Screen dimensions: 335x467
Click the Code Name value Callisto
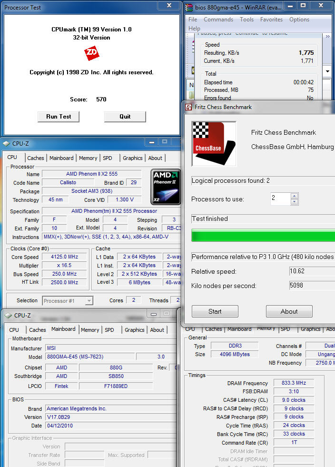coord(68,183)
